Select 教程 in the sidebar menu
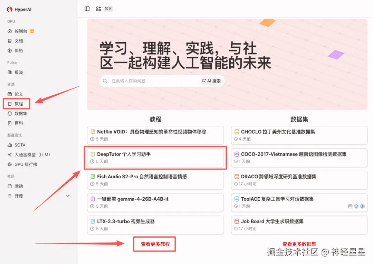 16,103
